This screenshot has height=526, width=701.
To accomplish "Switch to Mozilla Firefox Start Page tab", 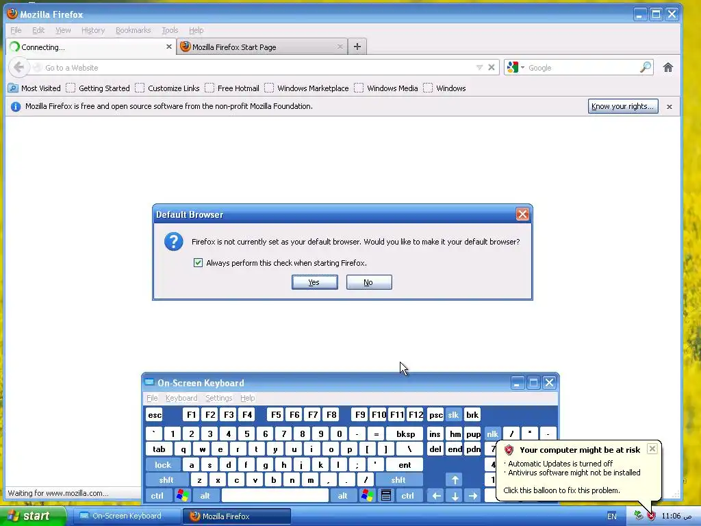I will (262, 47).
